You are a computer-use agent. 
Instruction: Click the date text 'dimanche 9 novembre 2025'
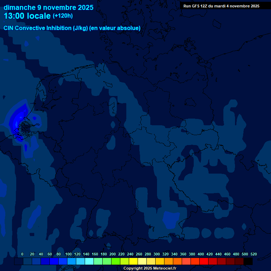coord(48,7)
